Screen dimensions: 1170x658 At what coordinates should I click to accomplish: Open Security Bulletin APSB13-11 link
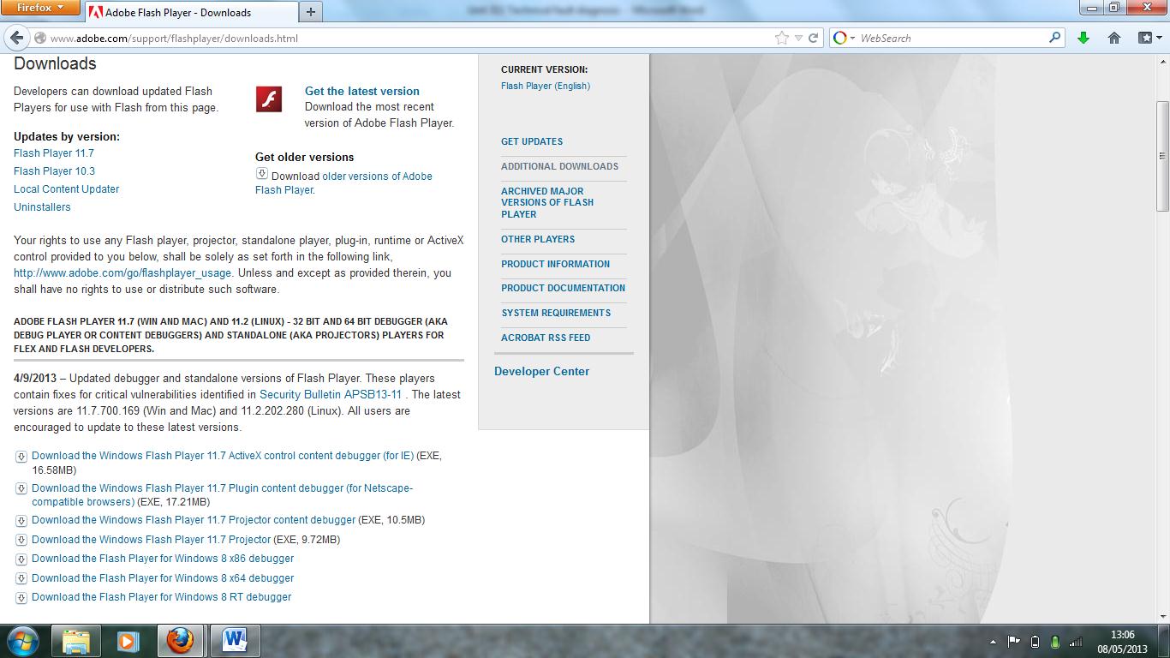[331, 395]
